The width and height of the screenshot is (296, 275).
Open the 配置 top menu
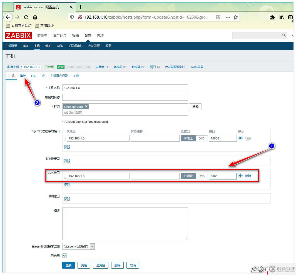point(88,36)
